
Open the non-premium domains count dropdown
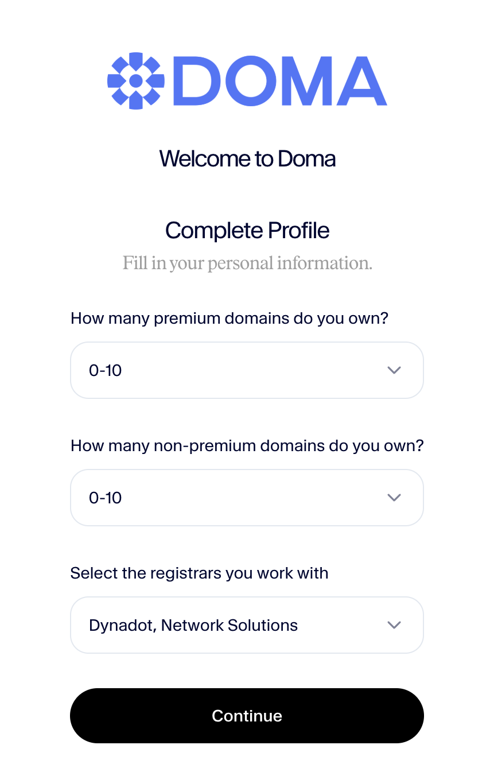(247, 498)
